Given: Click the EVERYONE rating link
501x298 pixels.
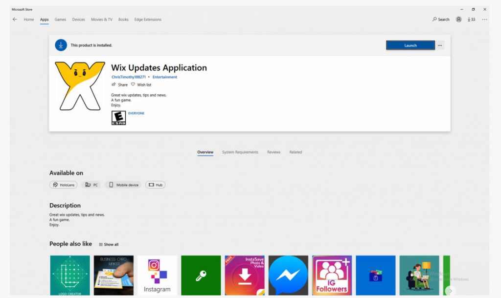Looking at the screenshot, I should click(136, 113).
